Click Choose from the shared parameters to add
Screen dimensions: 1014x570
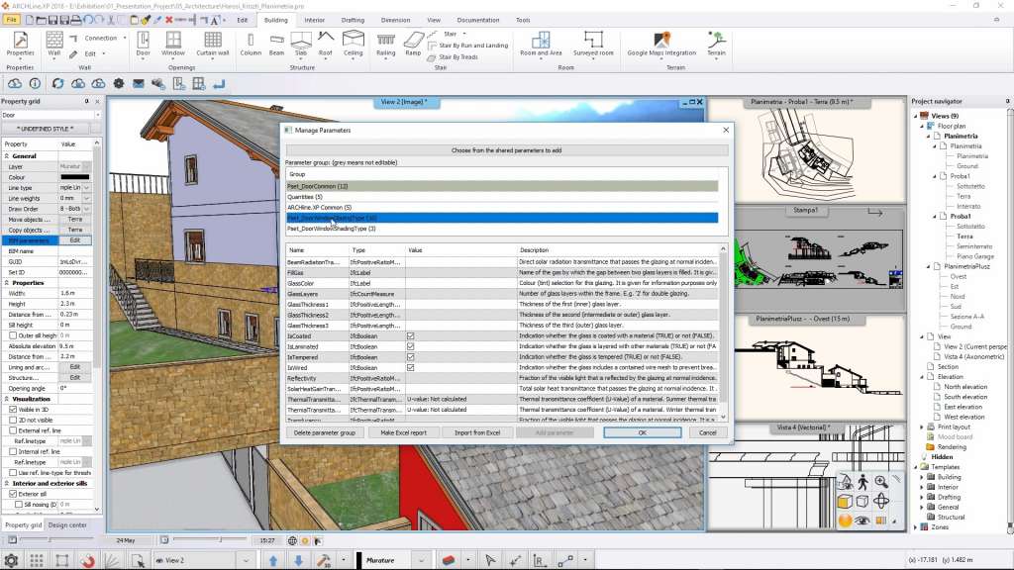pos(506,150)
